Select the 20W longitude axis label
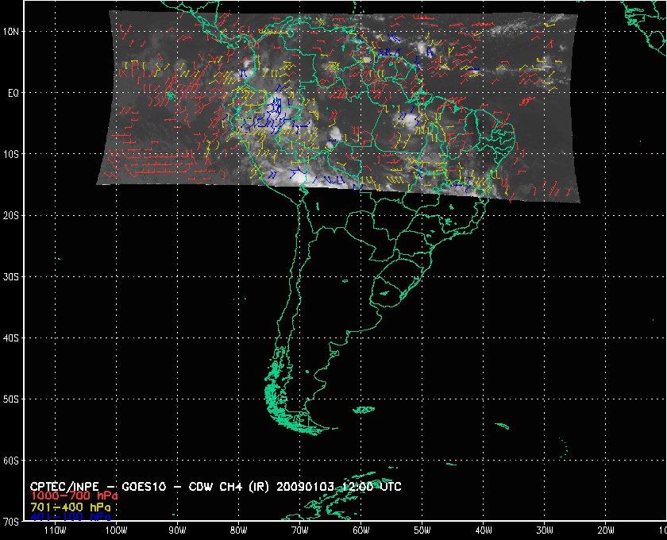Image resolution: width=667 pixels, height=540 pixels. [x=605, y=530]
